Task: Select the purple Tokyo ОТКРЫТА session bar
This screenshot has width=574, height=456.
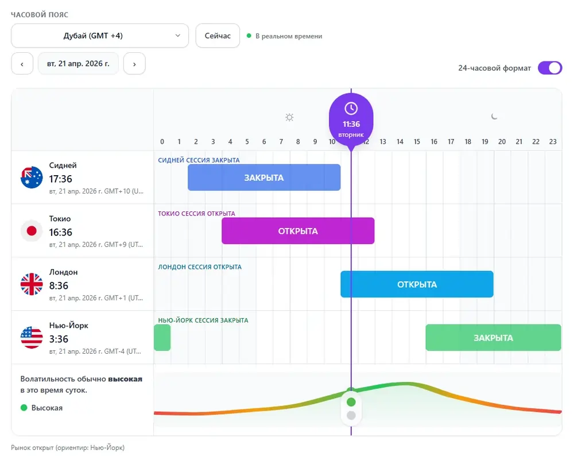Action: (298, 231)
